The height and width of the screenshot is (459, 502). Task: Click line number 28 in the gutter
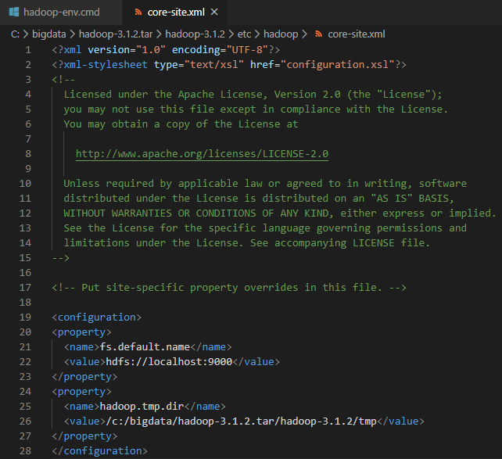(x=25, y=451)
